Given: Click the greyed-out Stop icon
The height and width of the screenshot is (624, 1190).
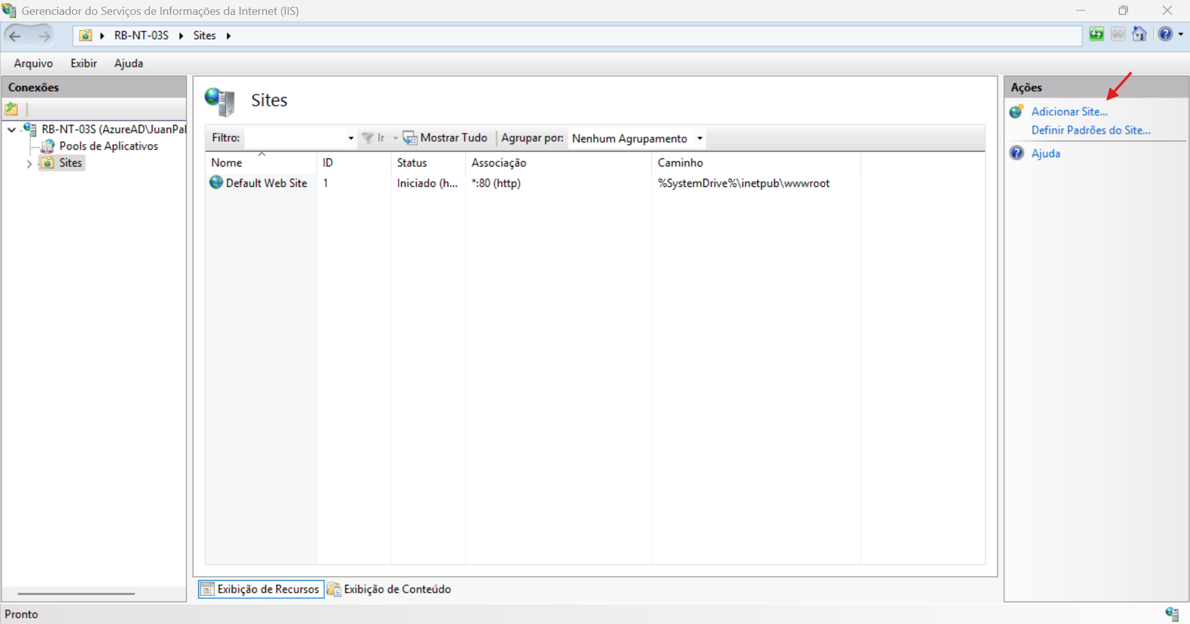Looking at the screenshot, I should [x=1118, y=35].
